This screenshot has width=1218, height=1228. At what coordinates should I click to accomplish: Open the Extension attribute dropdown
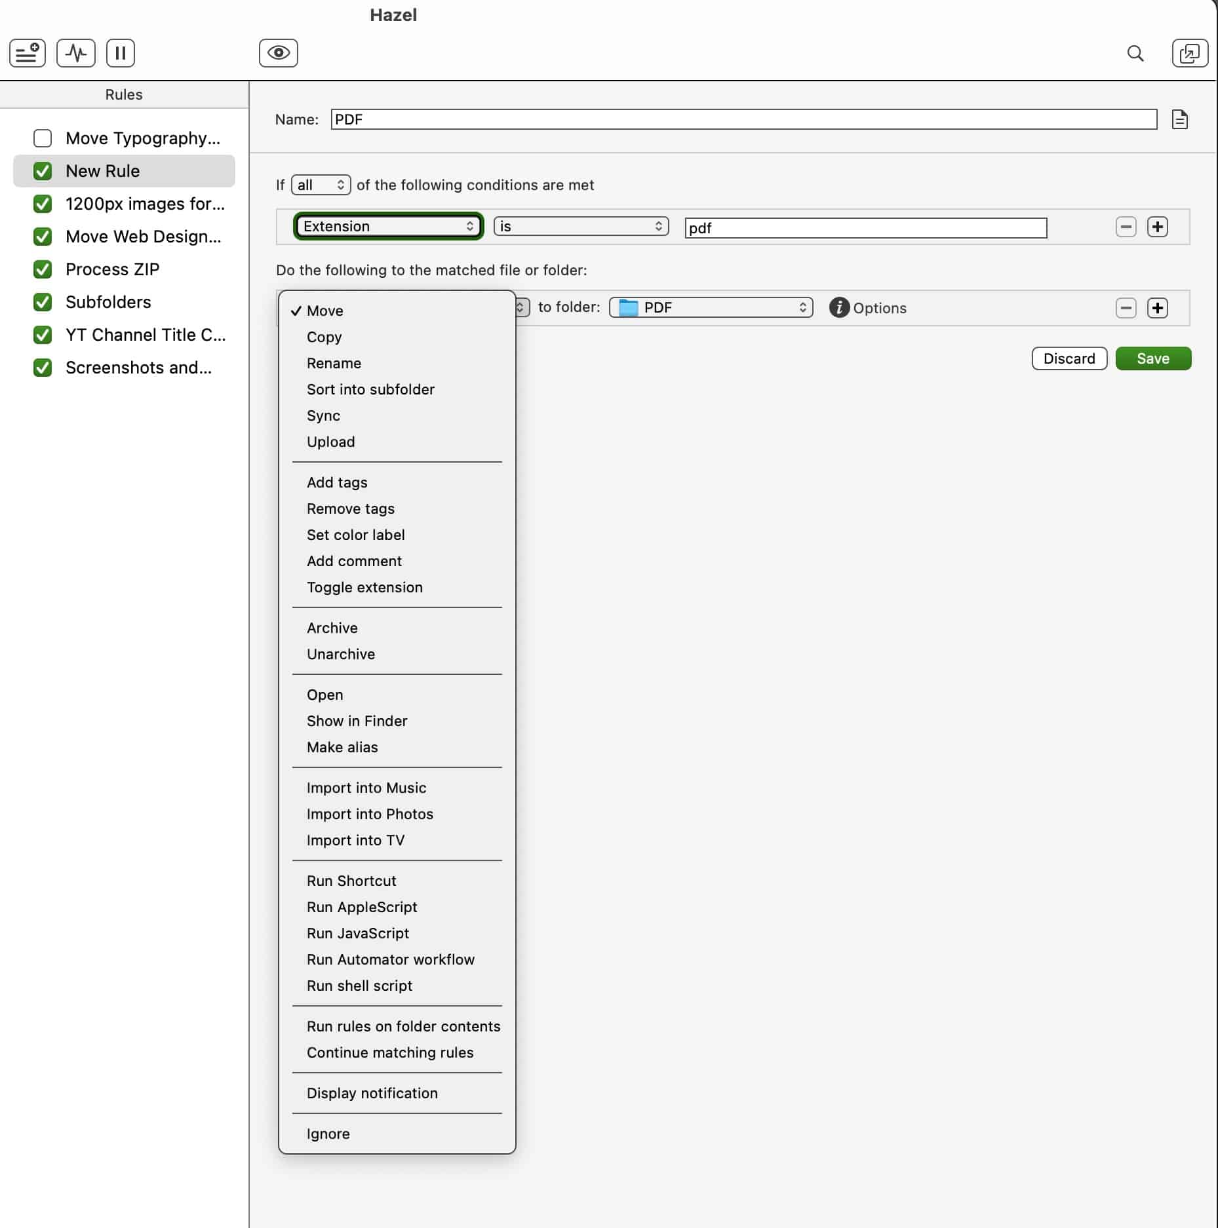tap(388, 227)
